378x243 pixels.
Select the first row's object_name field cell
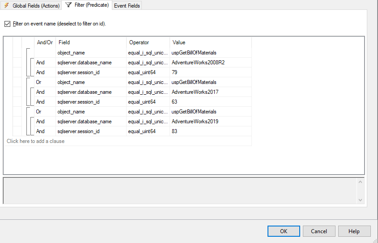click(91, 53)
